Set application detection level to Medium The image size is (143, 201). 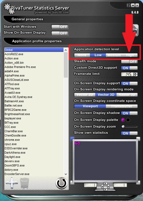pyautogui.click(x=114, y=55)
